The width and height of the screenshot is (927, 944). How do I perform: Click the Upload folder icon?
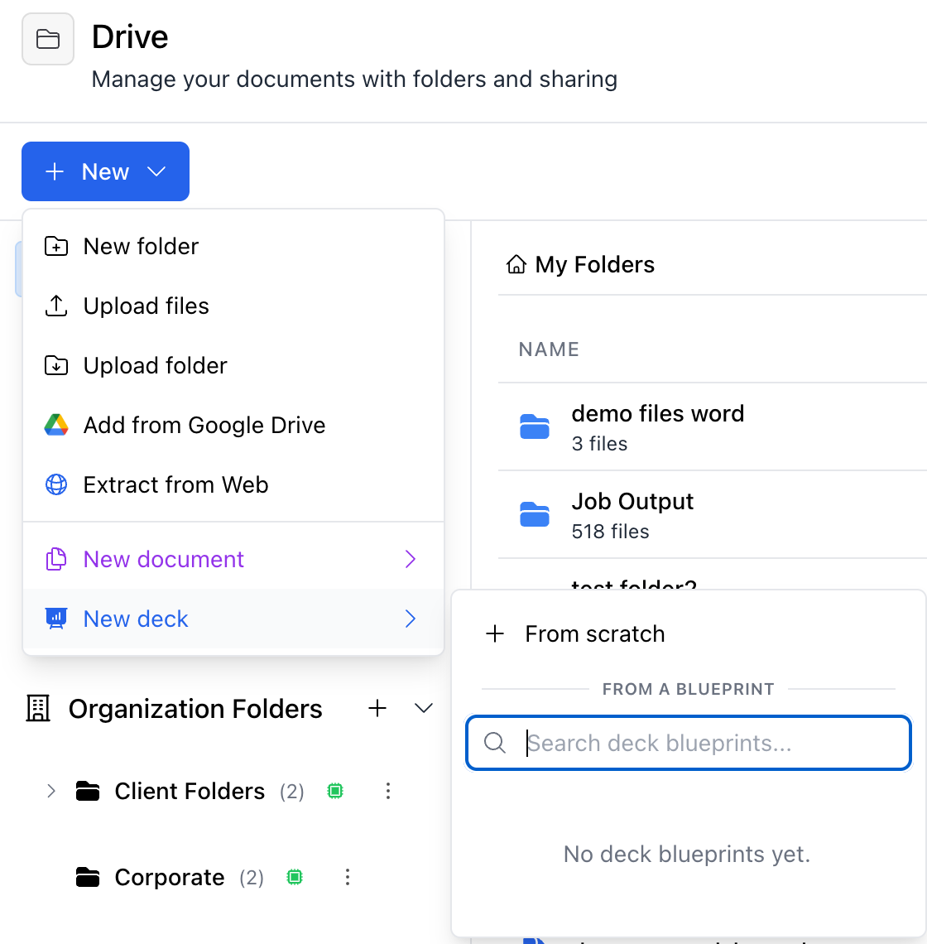[x=56, y=365]
